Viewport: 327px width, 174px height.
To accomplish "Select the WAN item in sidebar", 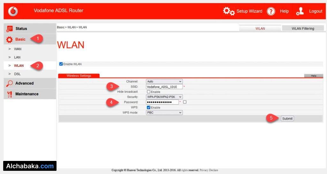I will 18,49.
